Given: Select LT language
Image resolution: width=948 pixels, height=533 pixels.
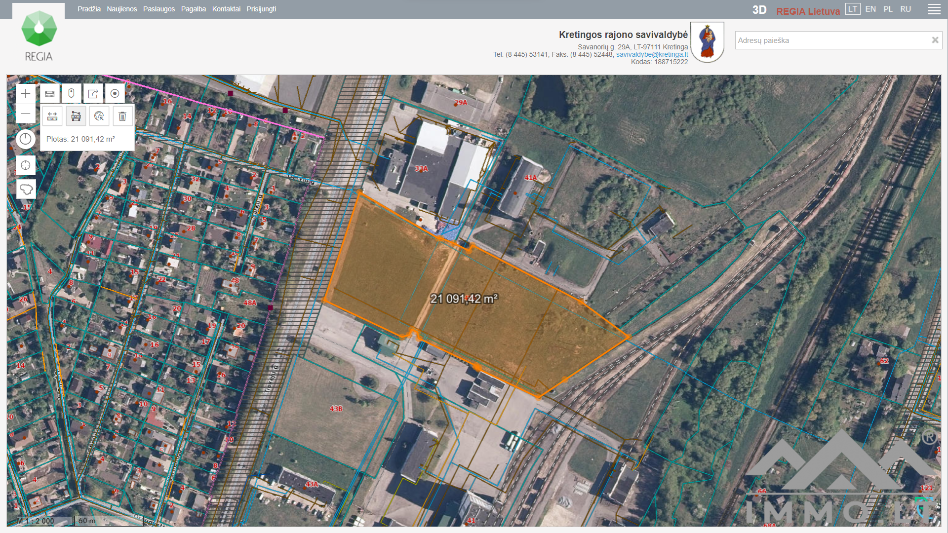Looking at the screenshot, I should pyautogui.click(x=853, y=9).
